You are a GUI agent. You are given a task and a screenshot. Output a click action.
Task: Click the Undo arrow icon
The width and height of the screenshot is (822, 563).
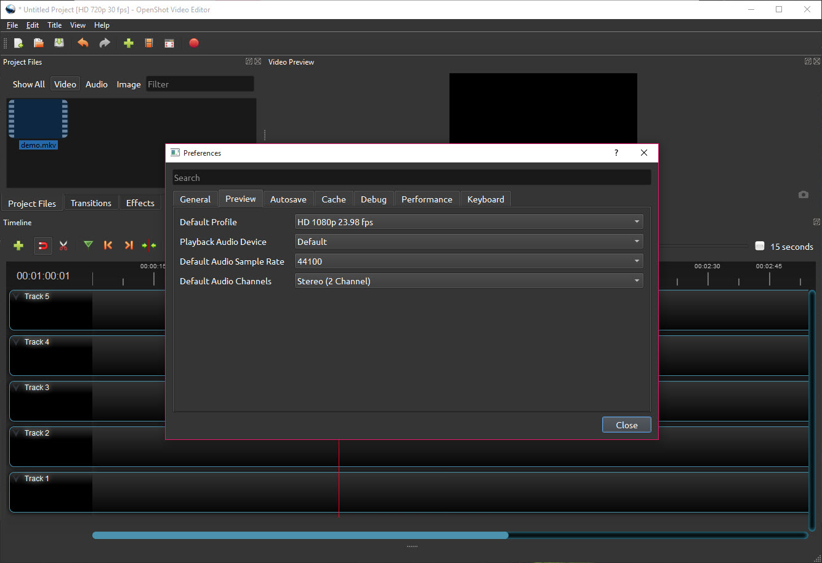[x=83, y=43]
